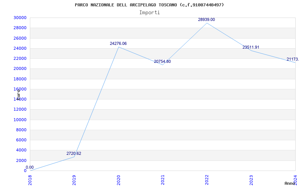Click the 30000 y-axis tick label
This screenshot has width=299, height=187.
(x=20, y=18)
